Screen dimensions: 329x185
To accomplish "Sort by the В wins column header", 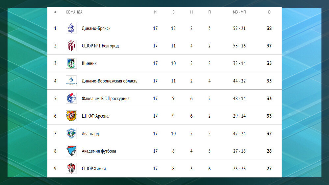I will point(173,12).
